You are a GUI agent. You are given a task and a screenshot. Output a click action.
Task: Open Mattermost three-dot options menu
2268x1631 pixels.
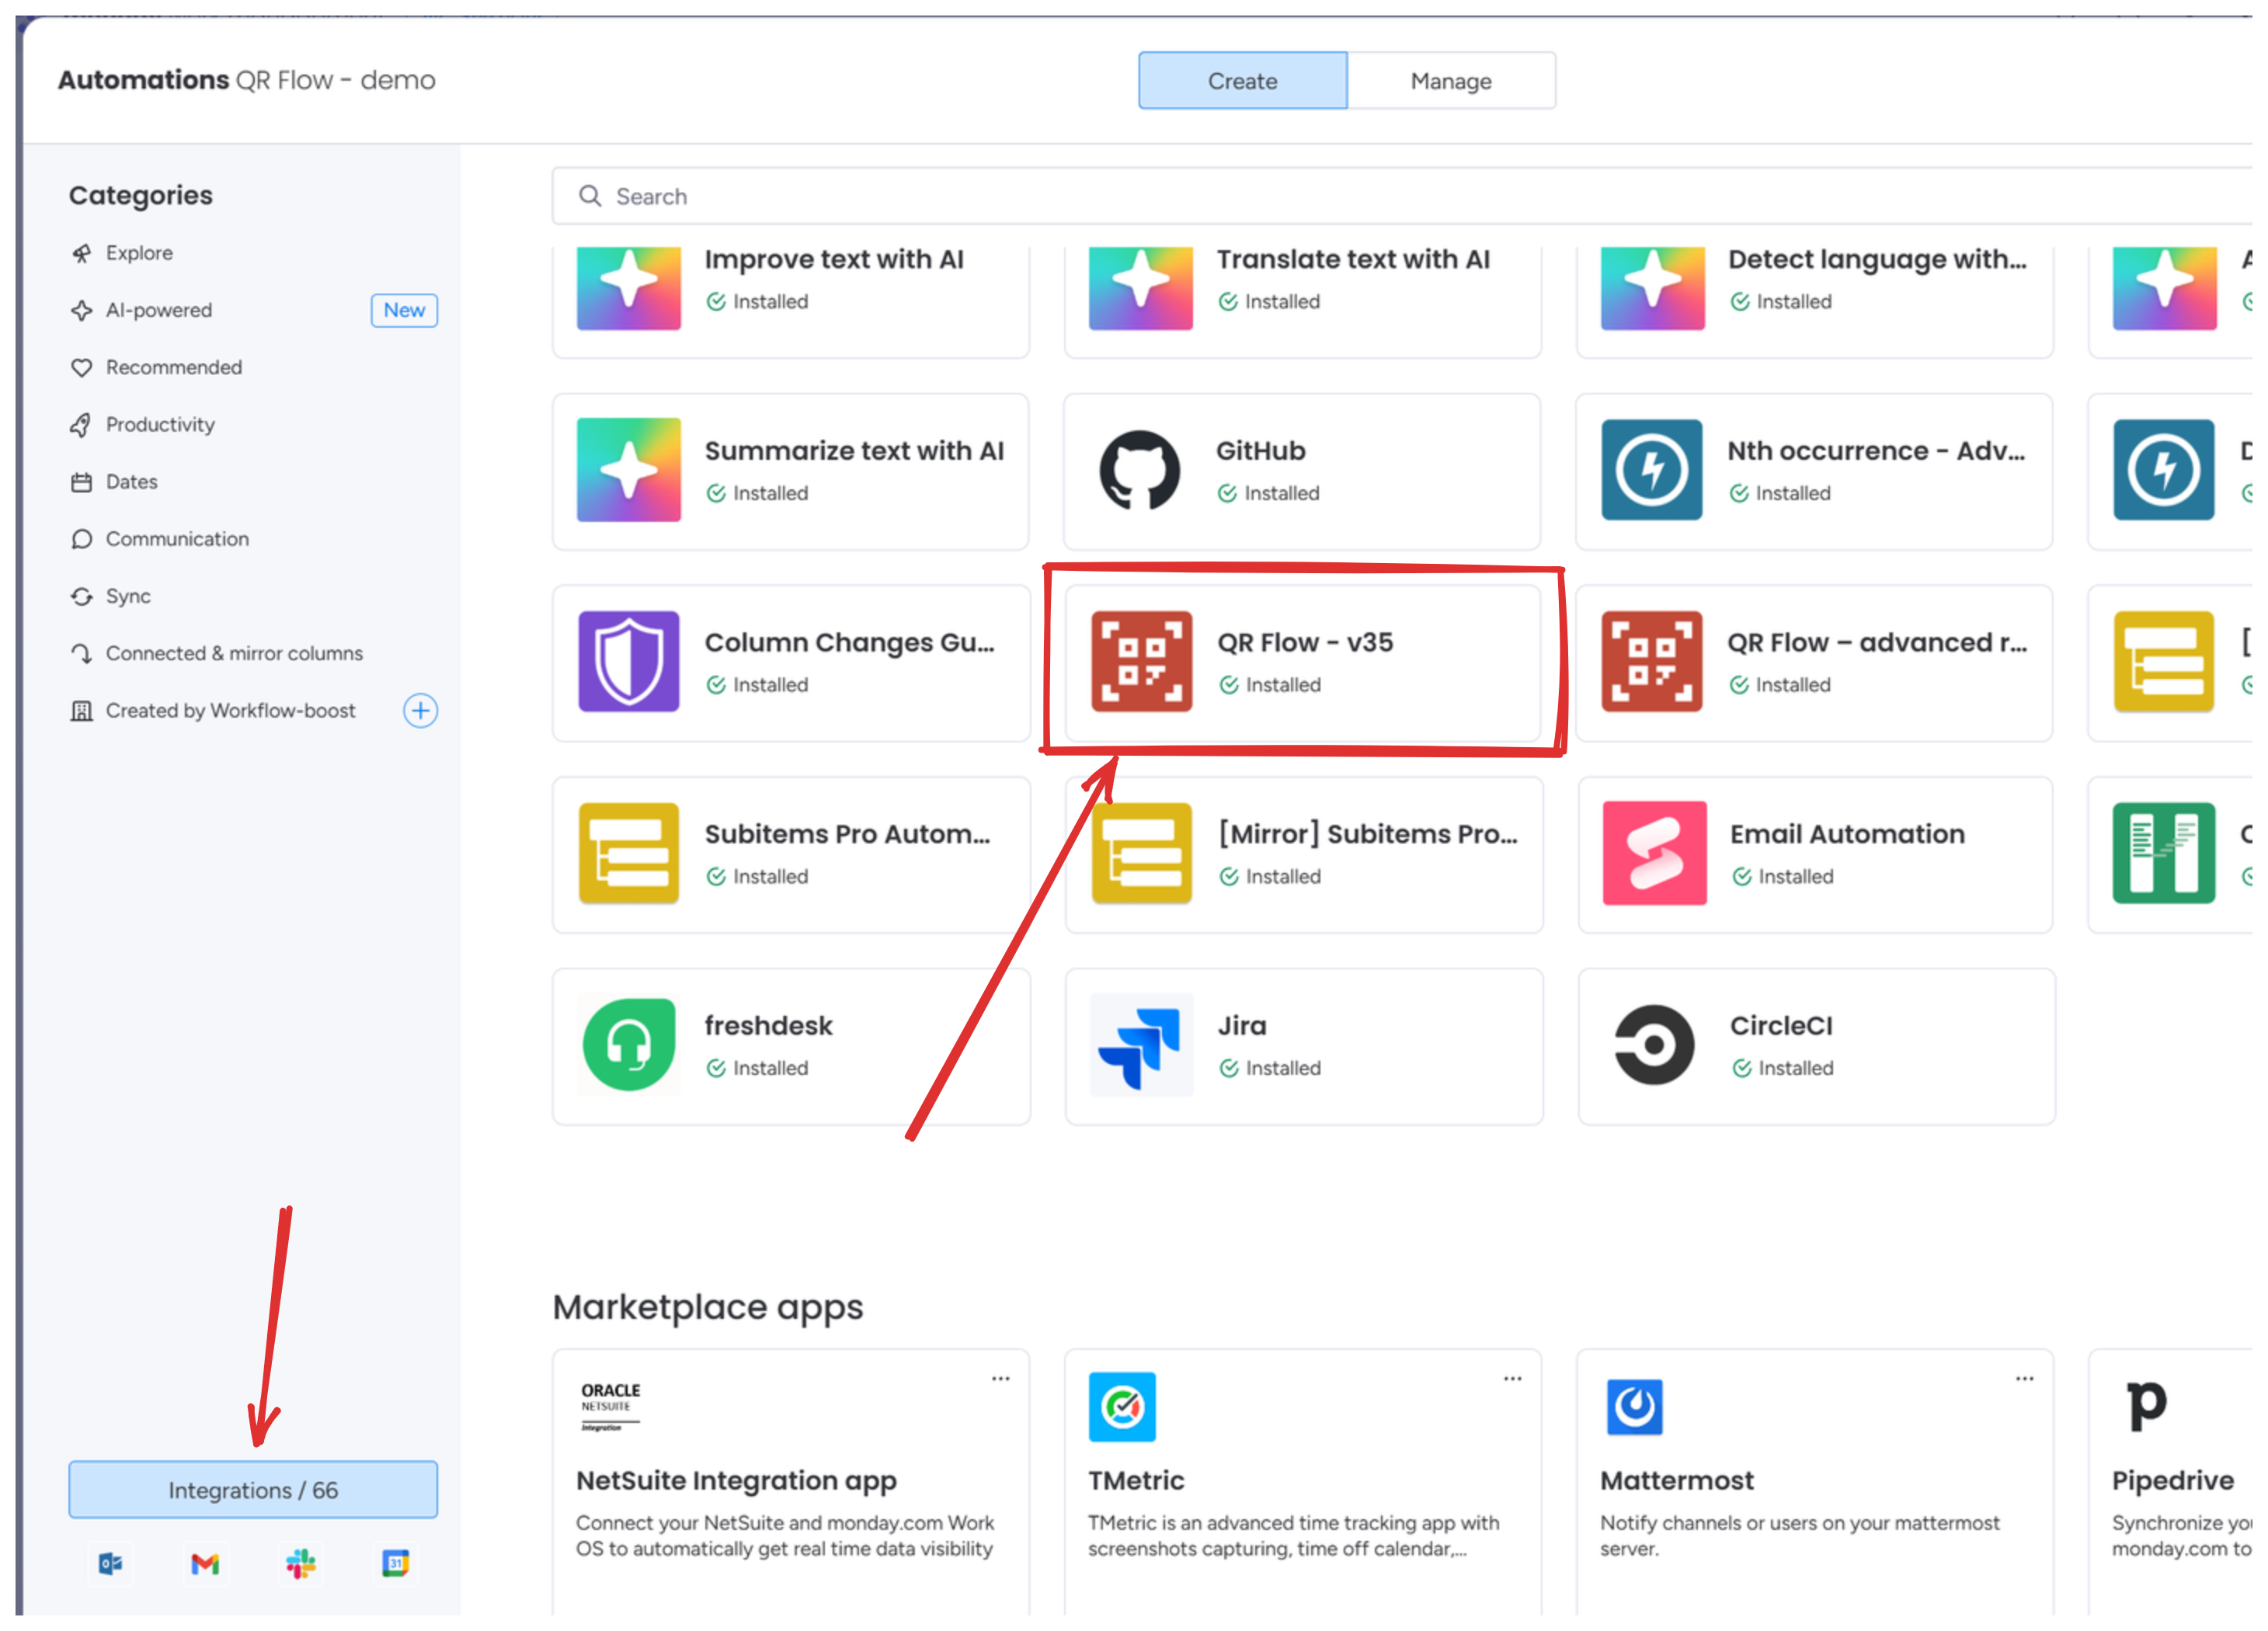click(x=2024, y=1378)
